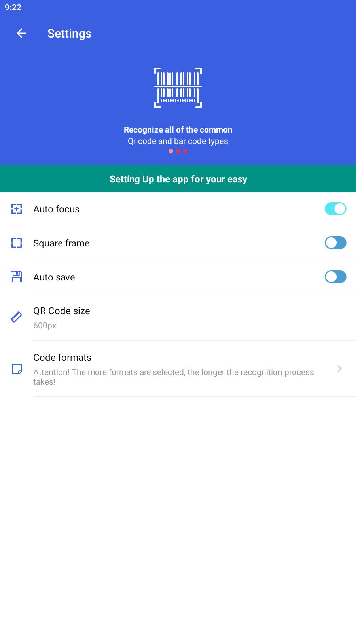This screenshot has height=633, width=356.
Task: Click the Auto save floppy disk icon
Action: (17, 277)
